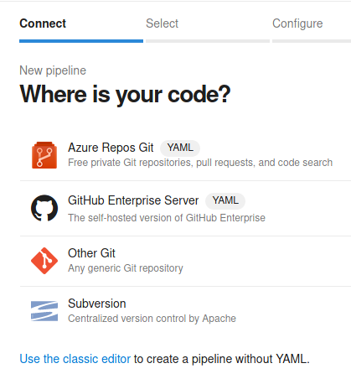The height and width of the screenshot is (379, 351).
Task: Click 'The self-hosted version of GitHub Enterprise' text
Action: point(167,218)
